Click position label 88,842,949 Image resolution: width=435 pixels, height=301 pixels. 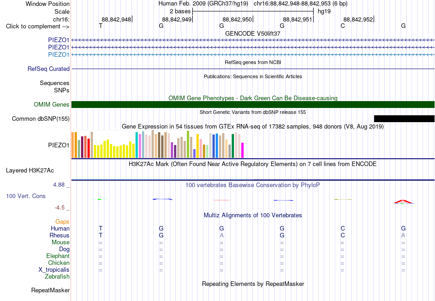(x=177, y=19)
